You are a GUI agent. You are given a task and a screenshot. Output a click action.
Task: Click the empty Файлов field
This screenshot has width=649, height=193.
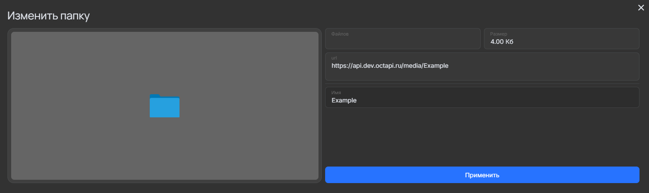click(402, 42)
